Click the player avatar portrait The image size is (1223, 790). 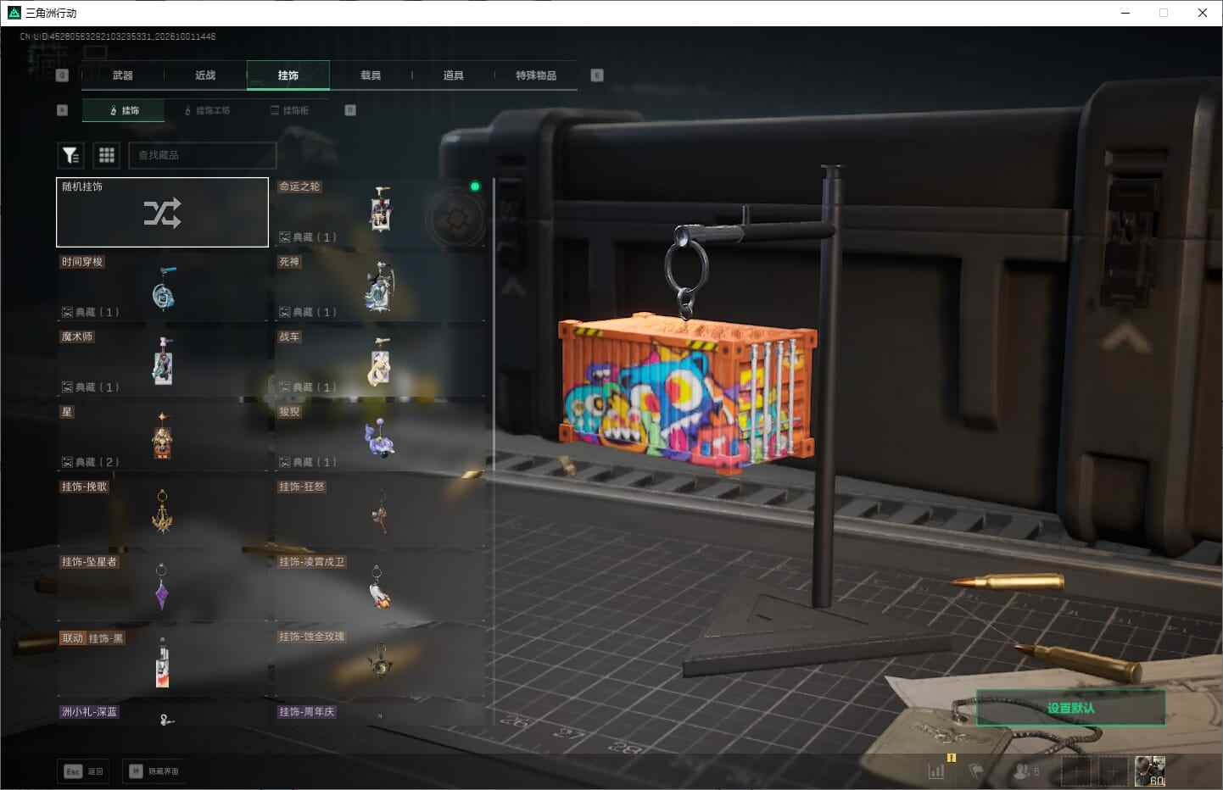click(x=1150, y=771)
